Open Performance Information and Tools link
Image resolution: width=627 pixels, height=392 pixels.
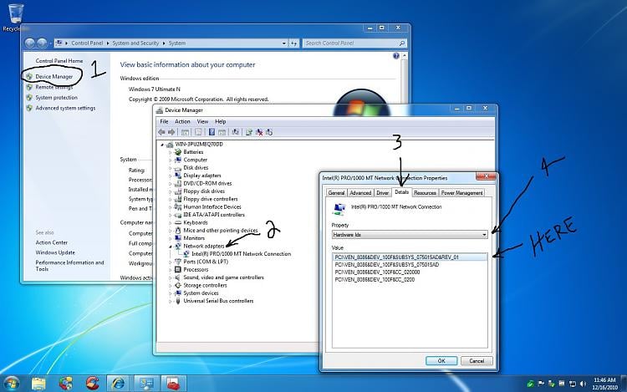point(69,266)
